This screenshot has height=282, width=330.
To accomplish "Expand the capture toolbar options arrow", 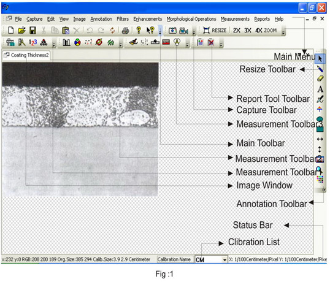I will (x=194, y=31).
